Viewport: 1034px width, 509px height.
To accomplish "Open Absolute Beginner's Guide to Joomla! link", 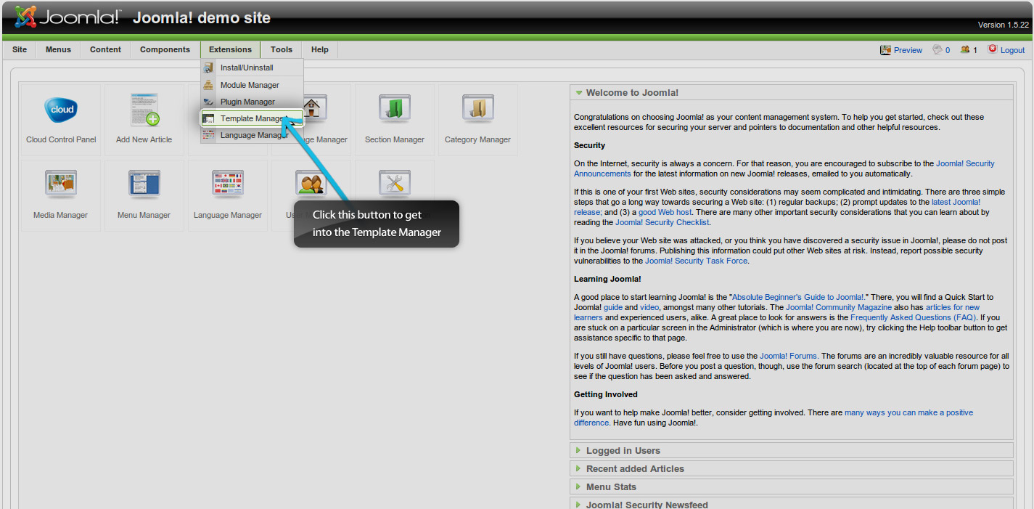I will [797, 297].
